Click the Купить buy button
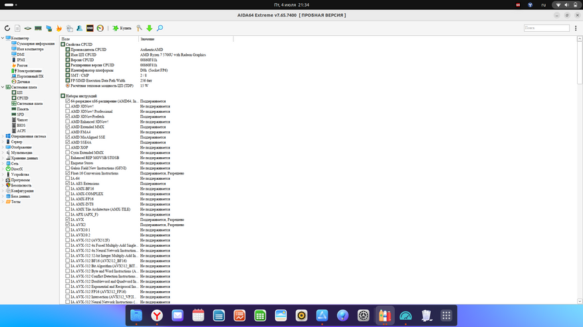 coord(122,29)
